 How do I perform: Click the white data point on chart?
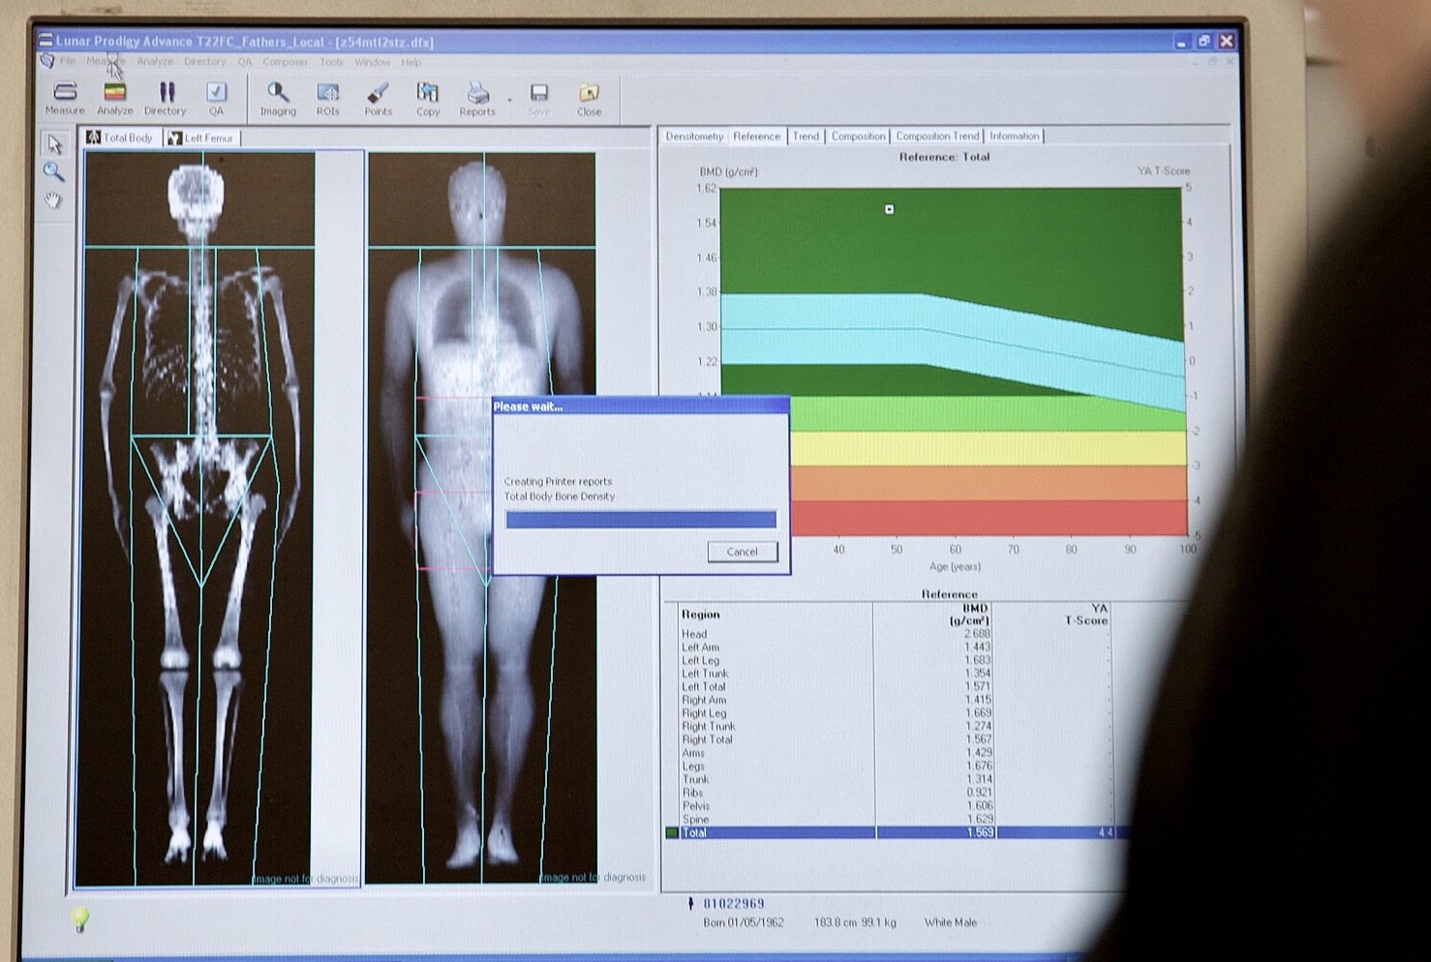pyautogui.click(x=889, y=209)
